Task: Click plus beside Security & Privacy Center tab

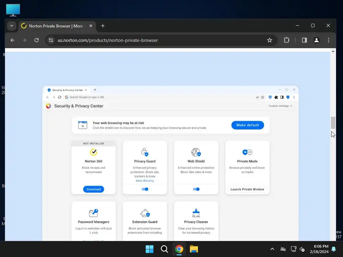Action: click(95, 90)
